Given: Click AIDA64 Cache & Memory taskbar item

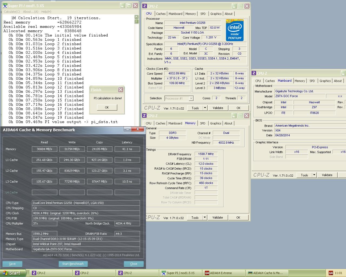Looking at the screenshot, I should [x=268, y=273].
